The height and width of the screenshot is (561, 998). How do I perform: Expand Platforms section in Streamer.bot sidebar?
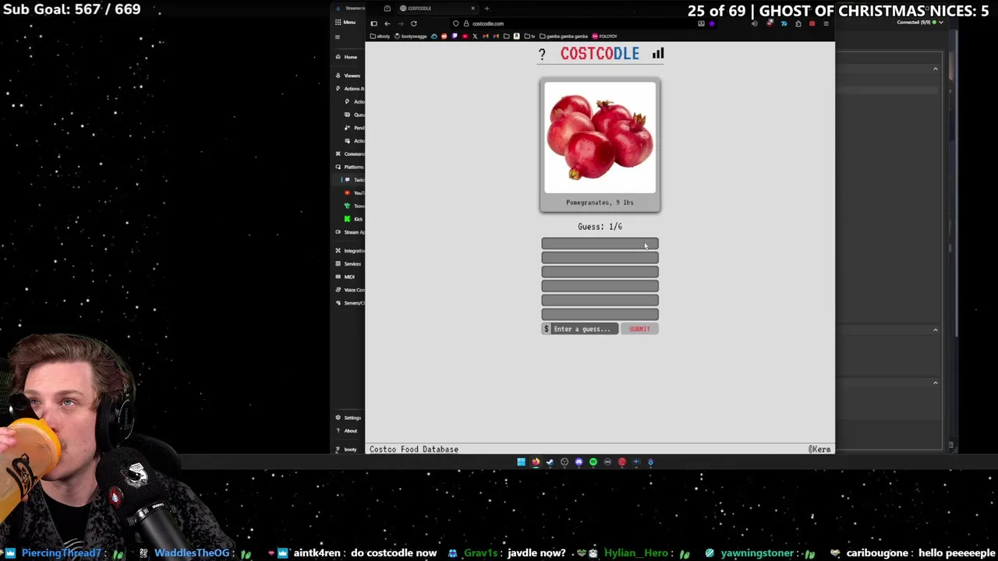point(349,167)
